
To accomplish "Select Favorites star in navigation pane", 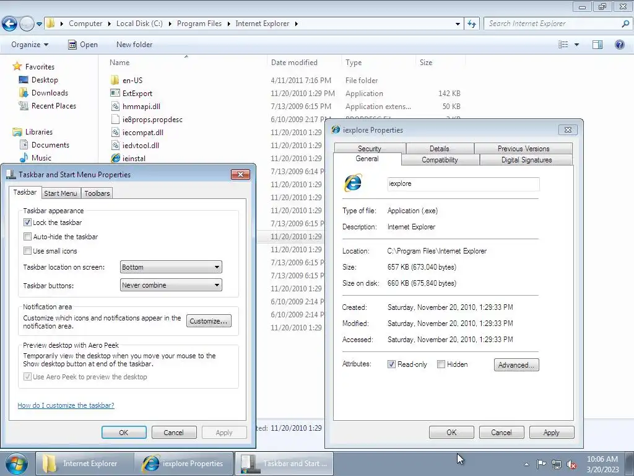I will (17, 66).
